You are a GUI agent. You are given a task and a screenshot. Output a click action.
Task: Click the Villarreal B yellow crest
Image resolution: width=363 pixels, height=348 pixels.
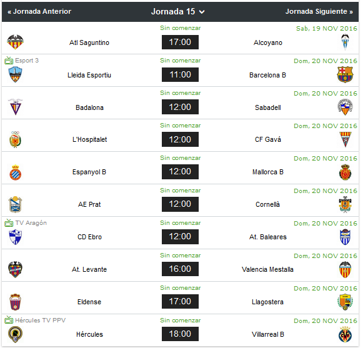click(x=345, y=334)
